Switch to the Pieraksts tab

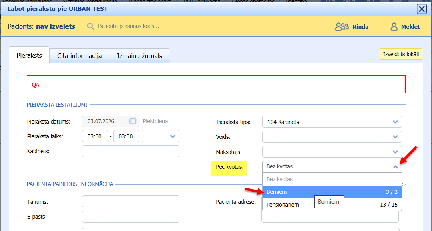coord(29,55)
